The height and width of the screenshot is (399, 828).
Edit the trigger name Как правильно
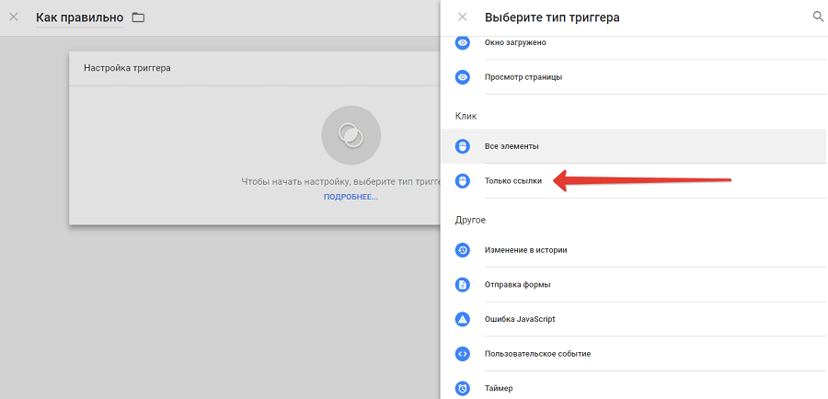pyautogui.click(x=79, y=17)
